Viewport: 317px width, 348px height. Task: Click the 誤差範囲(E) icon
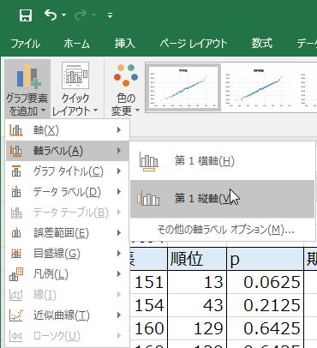[x=16, y=233]
